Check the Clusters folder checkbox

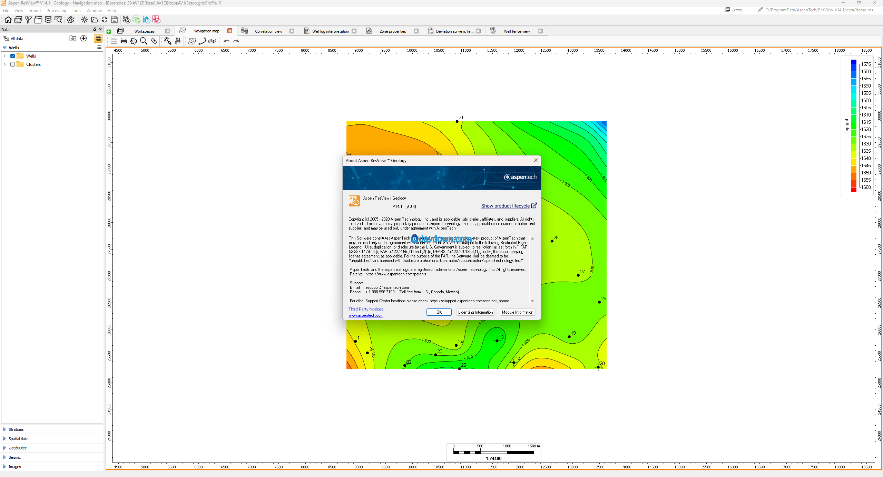[x=13, y=64]
